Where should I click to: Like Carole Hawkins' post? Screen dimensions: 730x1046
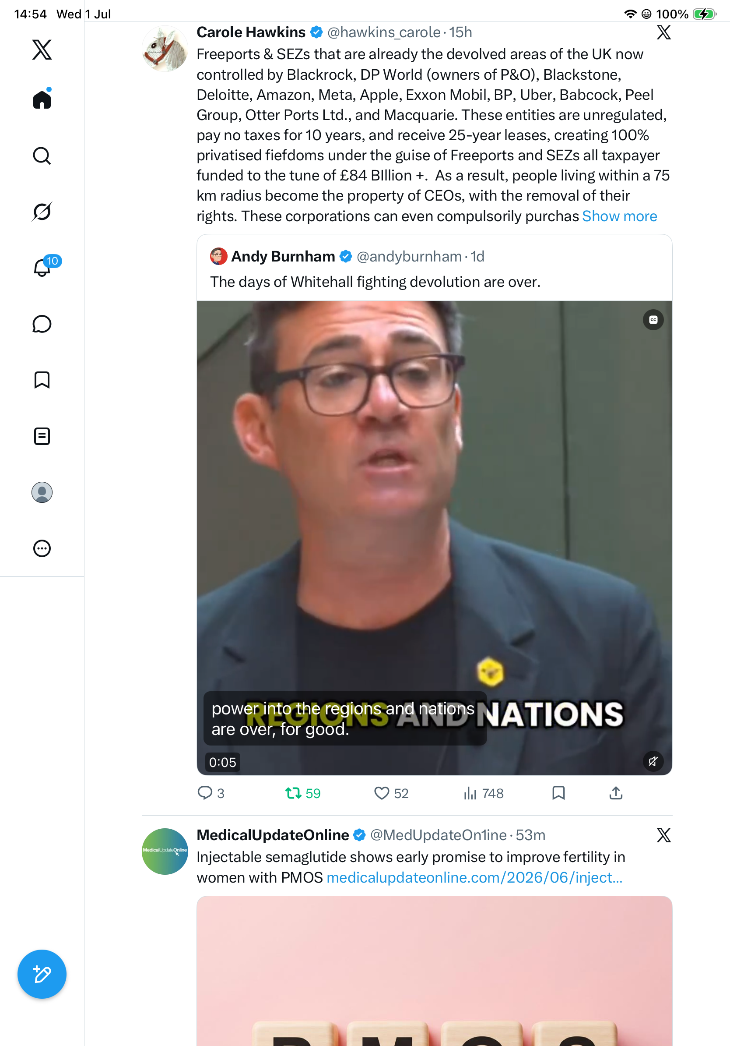coord(391,793)
